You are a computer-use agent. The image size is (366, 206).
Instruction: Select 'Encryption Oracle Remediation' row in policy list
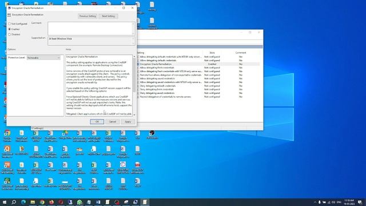point(156,64)
